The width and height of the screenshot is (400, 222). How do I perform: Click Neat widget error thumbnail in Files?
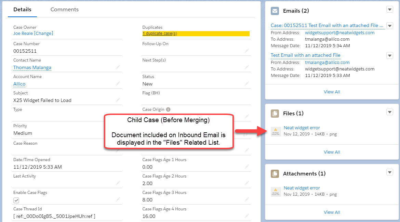point(276,131)
